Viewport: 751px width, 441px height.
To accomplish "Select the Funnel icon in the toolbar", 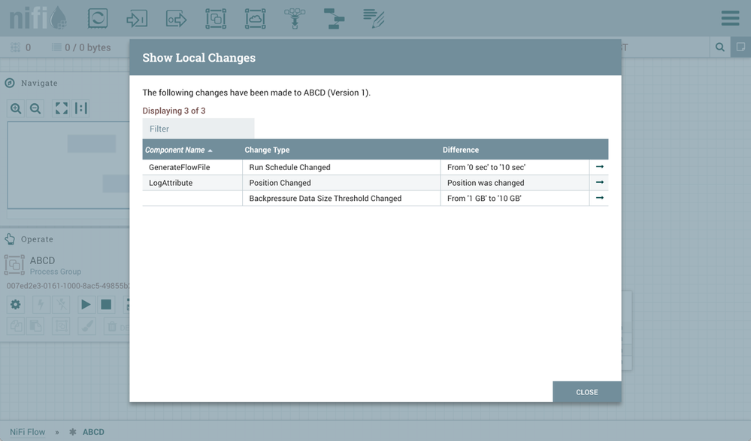I will point(294,17).
